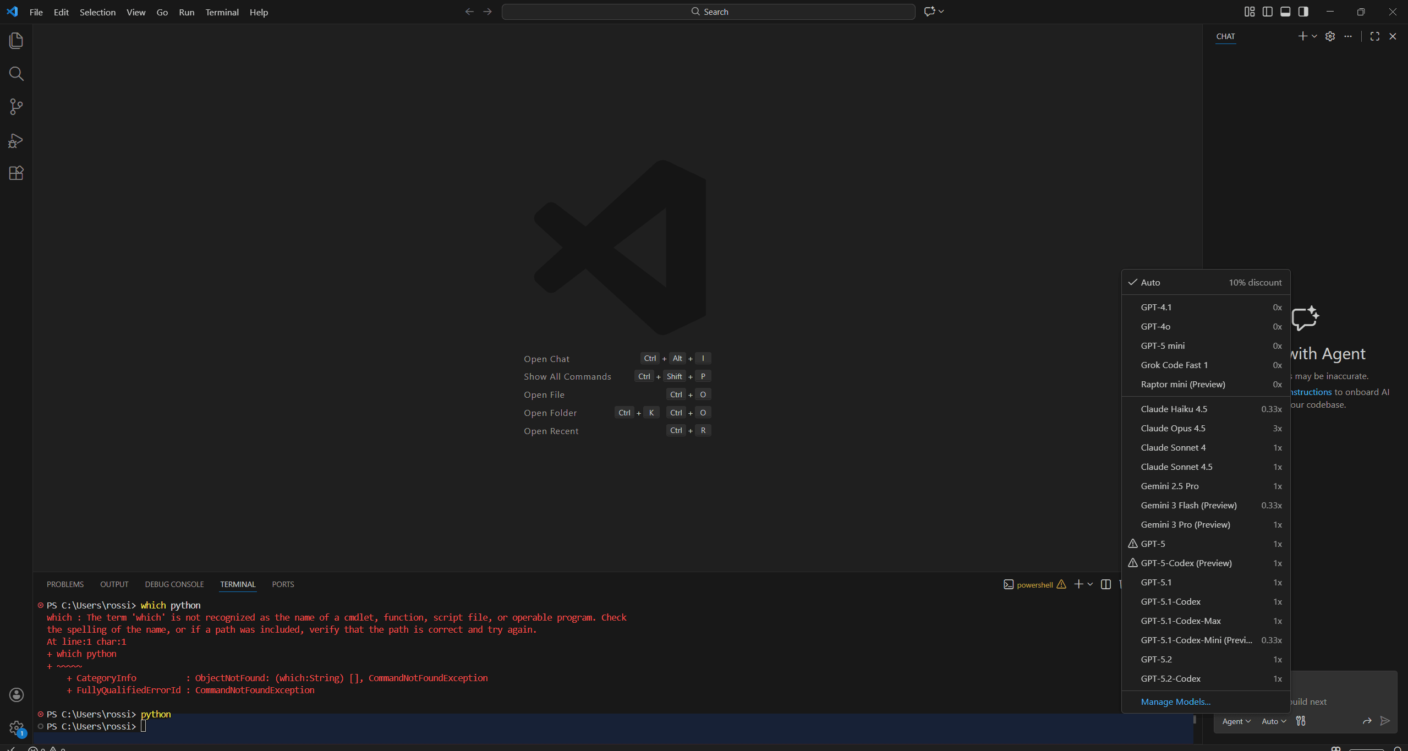The width and height of the screenshot is (1408, 751).
Task: Switch to the PROBLEMS panel tab
Action: pyautogui.click(x=65, y=584)
